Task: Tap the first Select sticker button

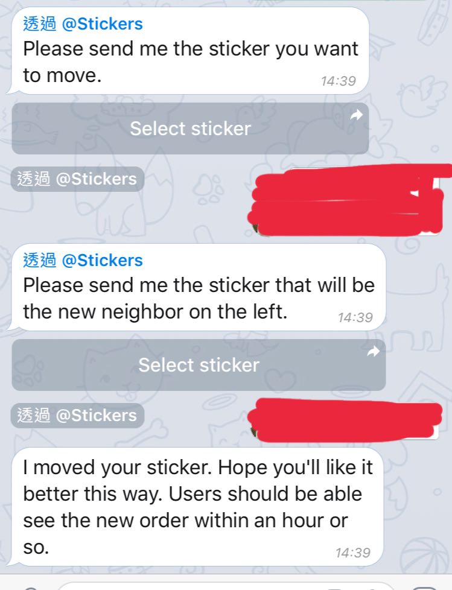Action: point(190,128)
